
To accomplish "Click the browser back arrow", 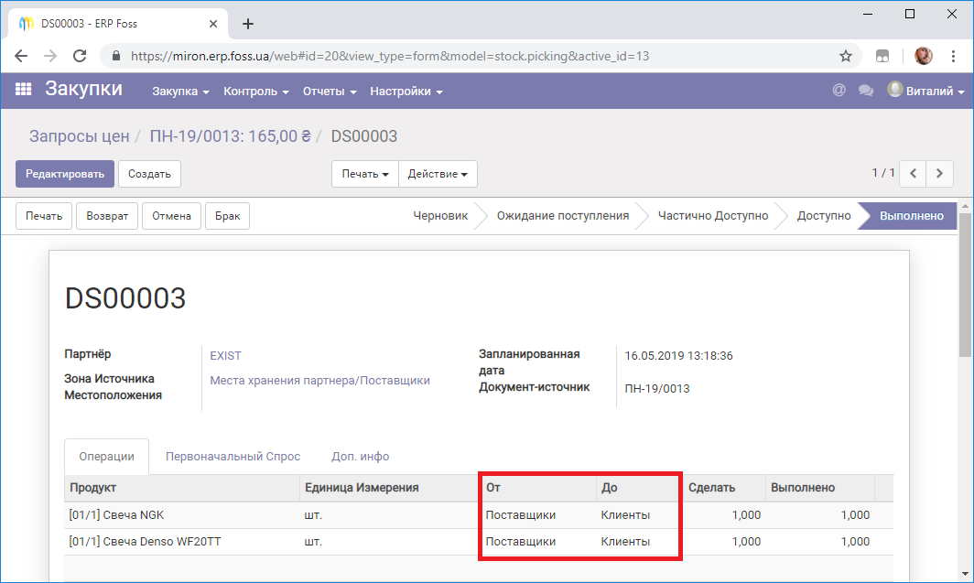I will [x=21, y=56].
